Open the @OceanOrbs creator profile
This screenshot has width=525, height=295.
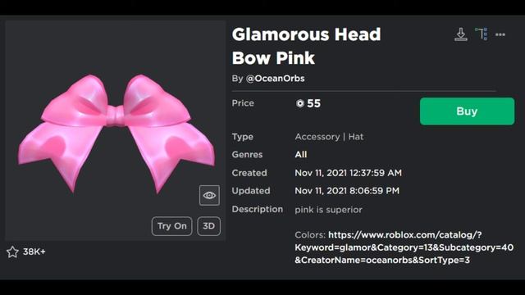click(276, 79)
